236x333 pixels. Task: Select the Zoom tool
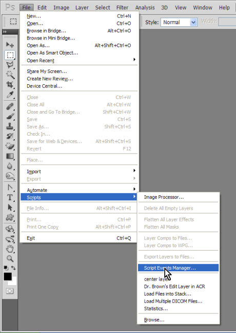click(10, 258)
